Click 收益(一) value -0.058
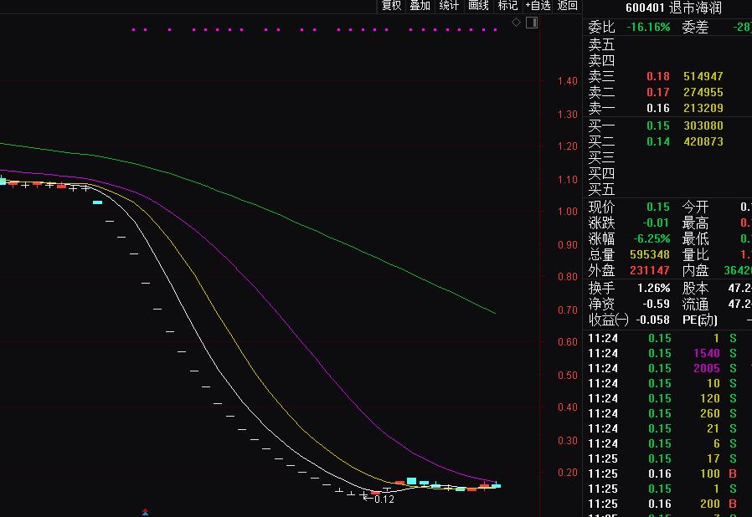Viewport: 752px width, 517px height. 652,320
